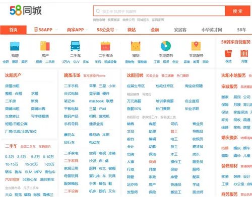Click the 月嫂 crib icon
The height and width of the screenshot is (197, 252).
click(244, 54)
